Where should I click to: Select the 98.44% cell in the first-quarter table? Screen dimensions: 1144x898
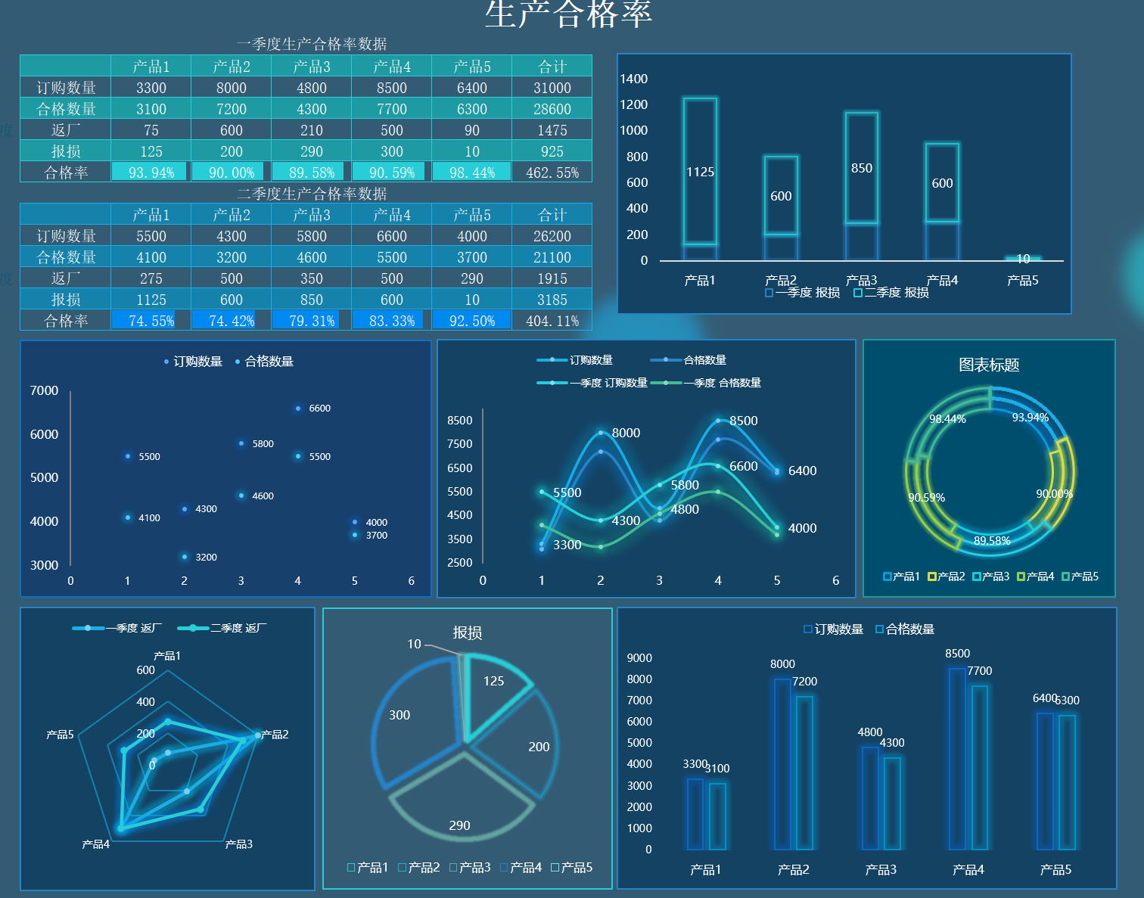pyautogui.click(x=472, y=172)
